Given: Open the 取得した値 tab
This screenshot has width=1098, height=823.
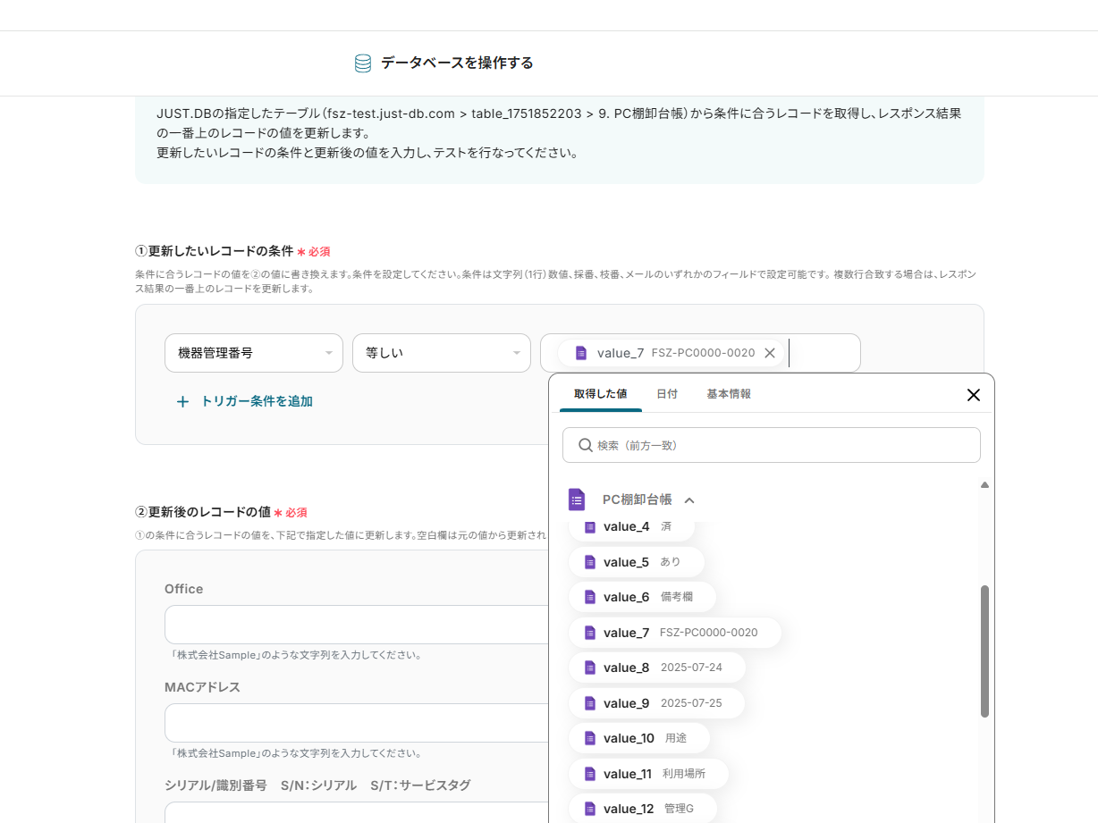Looking at the screenshot, I should click(x=600, y=394).
